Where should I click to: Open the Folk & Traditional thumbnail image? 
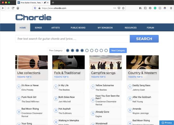pos(69,62)
